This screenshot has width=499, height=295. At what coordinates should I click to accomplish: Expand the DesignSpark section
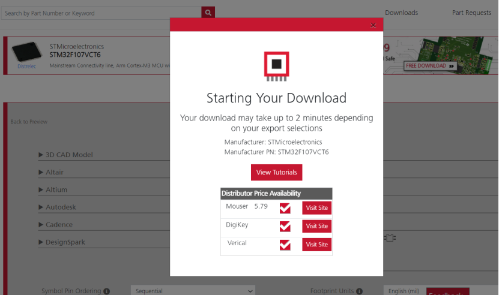[x=62, y=242]
